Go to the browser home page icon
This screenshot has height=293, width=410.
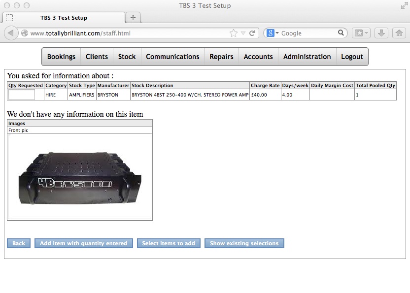399,33
